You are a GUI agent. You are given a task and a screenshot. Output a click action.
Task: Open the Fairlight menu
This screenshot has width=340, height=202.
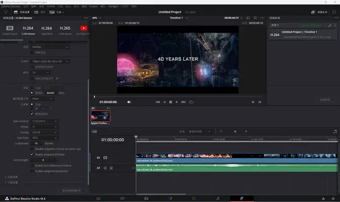click(113, 7)
